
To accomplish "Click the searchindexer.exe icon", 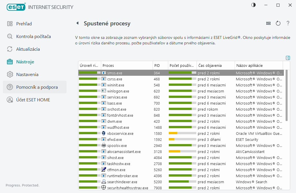I will click(104, 182).
